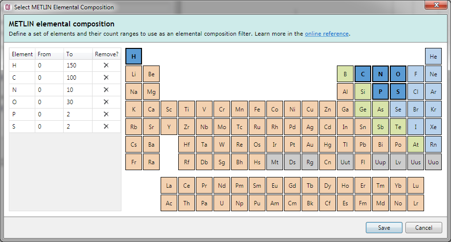Deselect Carbon (C) element tile

[x=363, y=74]
